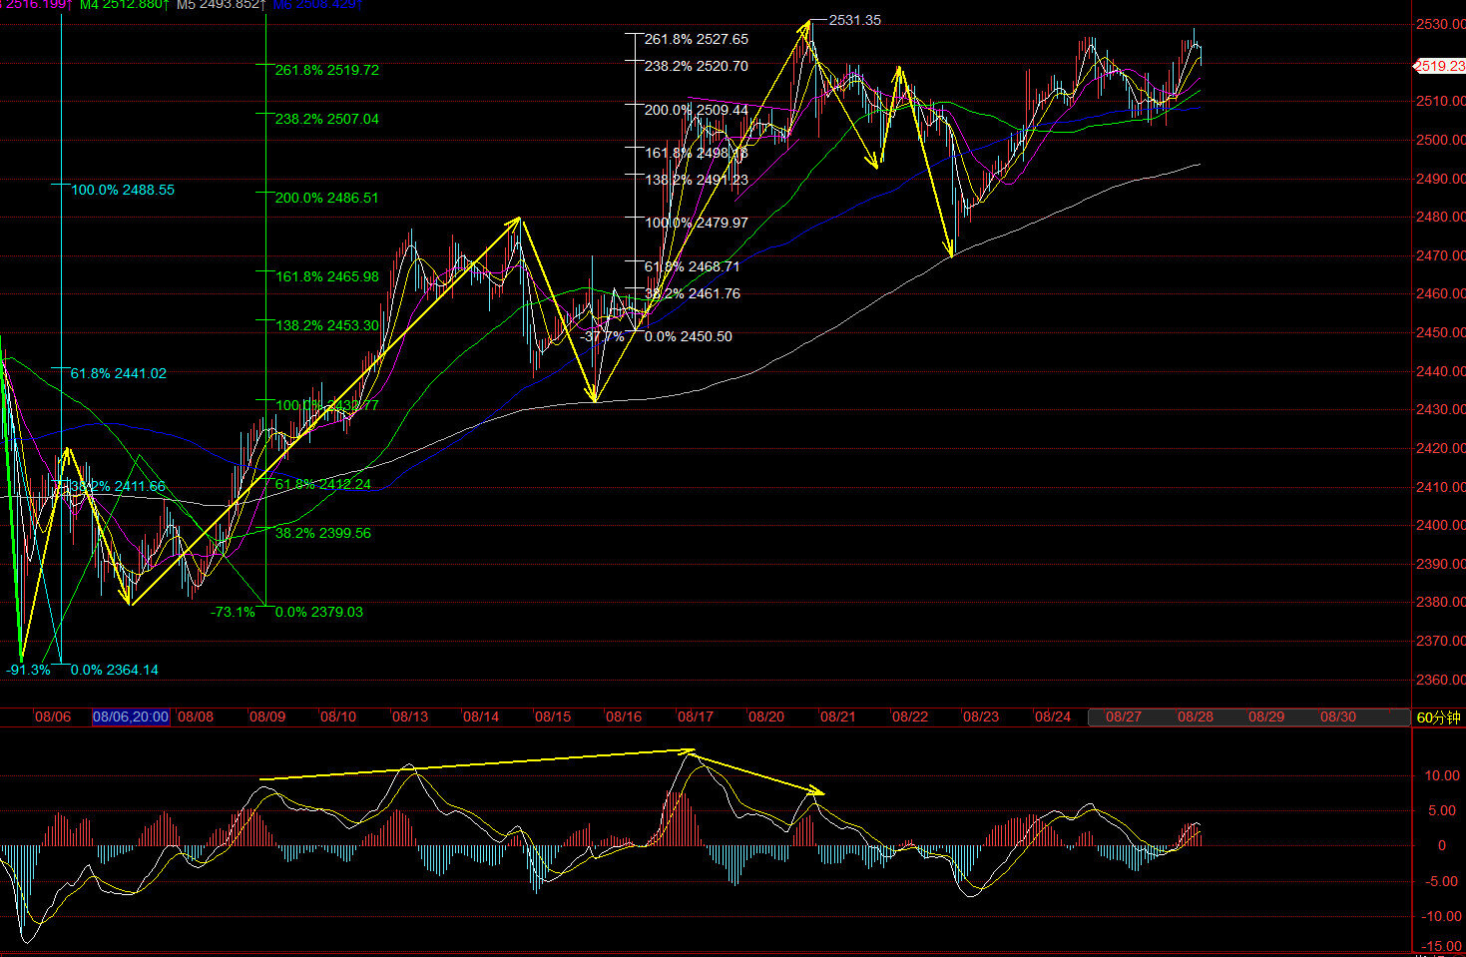1466x957 pixels.
Task: Select white Fibonacci label 38.2% 2461.76
Action: (x=693, y=293)
